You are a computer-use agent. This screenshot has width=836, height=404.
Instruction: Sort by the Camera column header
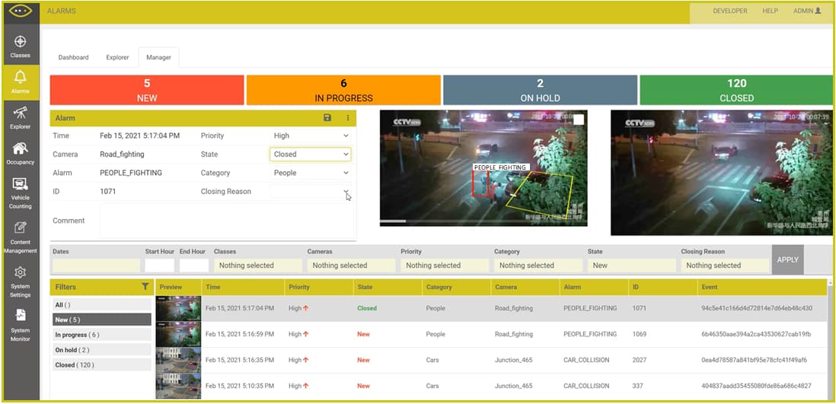pyautogui.click(x=525, y=287)
